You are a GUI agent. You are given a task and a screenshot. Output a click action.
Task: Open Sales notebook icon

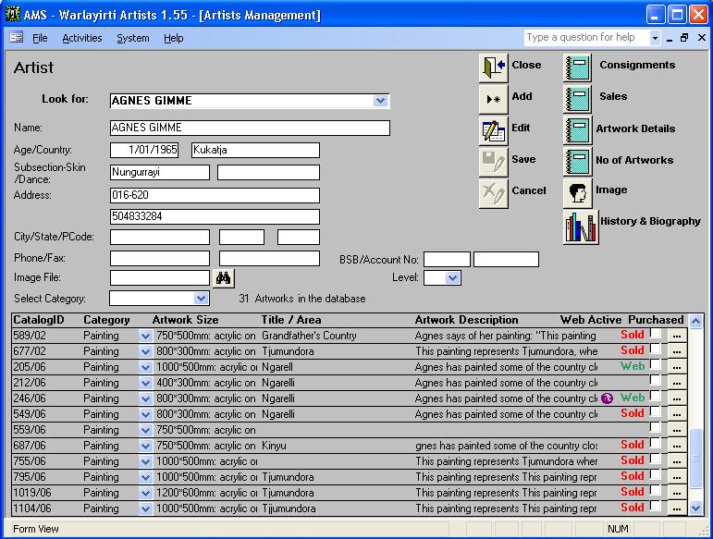577,99
